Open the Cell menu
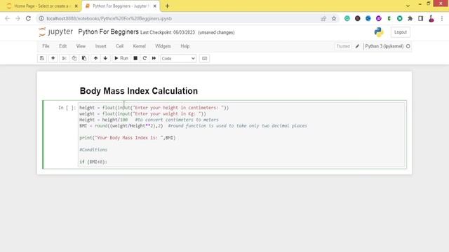 pos(120,46)
